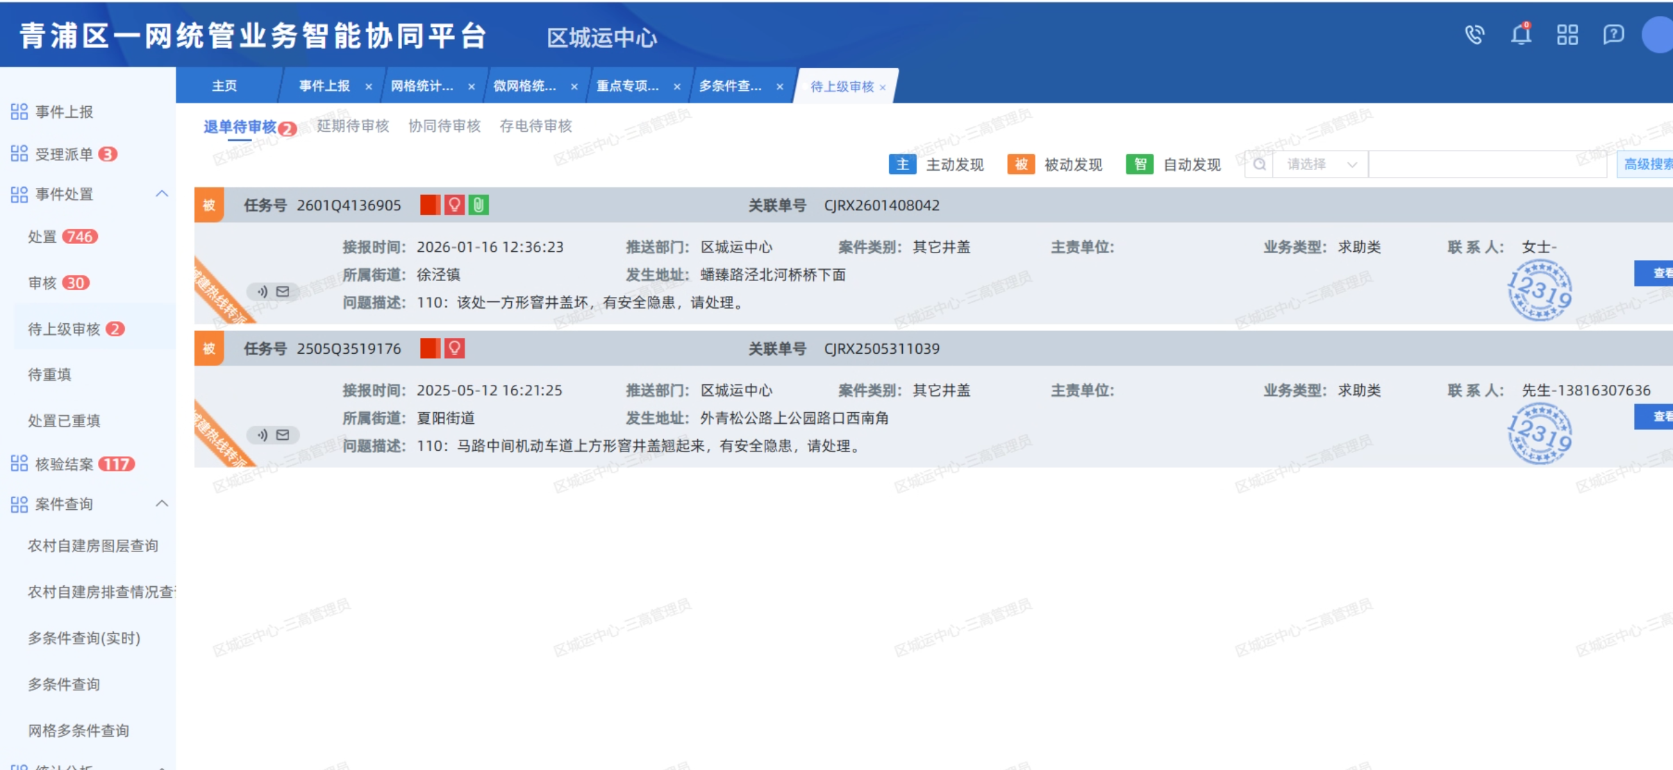Click lightbulb icon on task 2505Q3519176
This screenshot has width=1673, height=770.
point(454,348)
